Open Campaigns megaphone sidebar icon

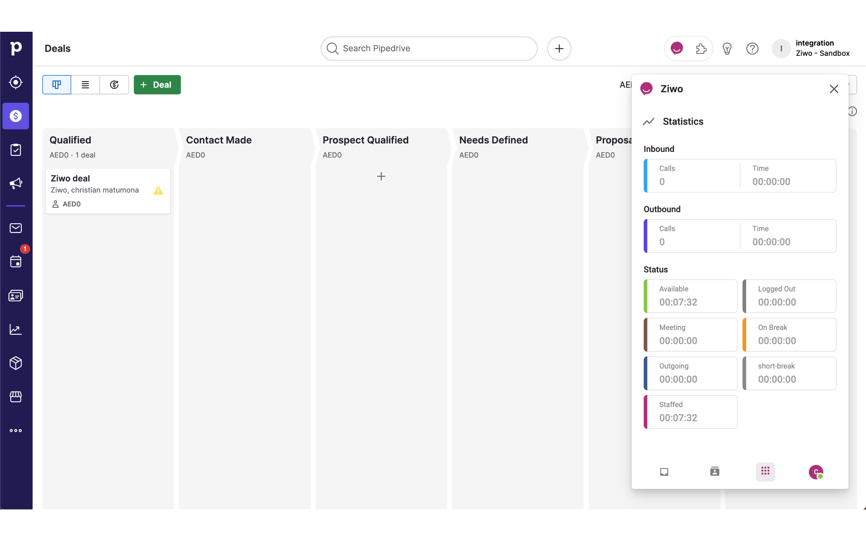16,184
